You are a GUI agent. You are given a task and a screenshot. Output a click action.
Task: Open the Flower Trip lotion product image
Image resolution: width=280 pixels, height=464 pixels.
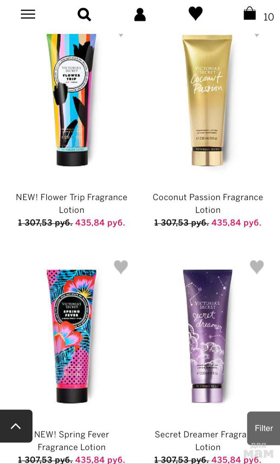72,100
